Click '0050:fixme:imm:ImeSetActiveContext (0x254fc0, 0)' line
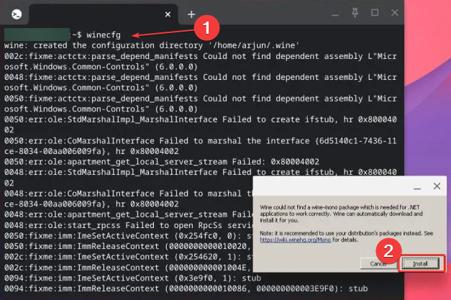Image resolution: width=451 pixels, height=300 pixels. [x=128, y=236]
